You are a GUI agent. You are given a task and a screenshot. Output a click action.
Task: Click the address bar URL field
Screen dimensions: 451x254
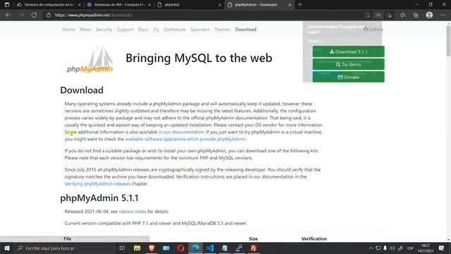pos(202,15)
